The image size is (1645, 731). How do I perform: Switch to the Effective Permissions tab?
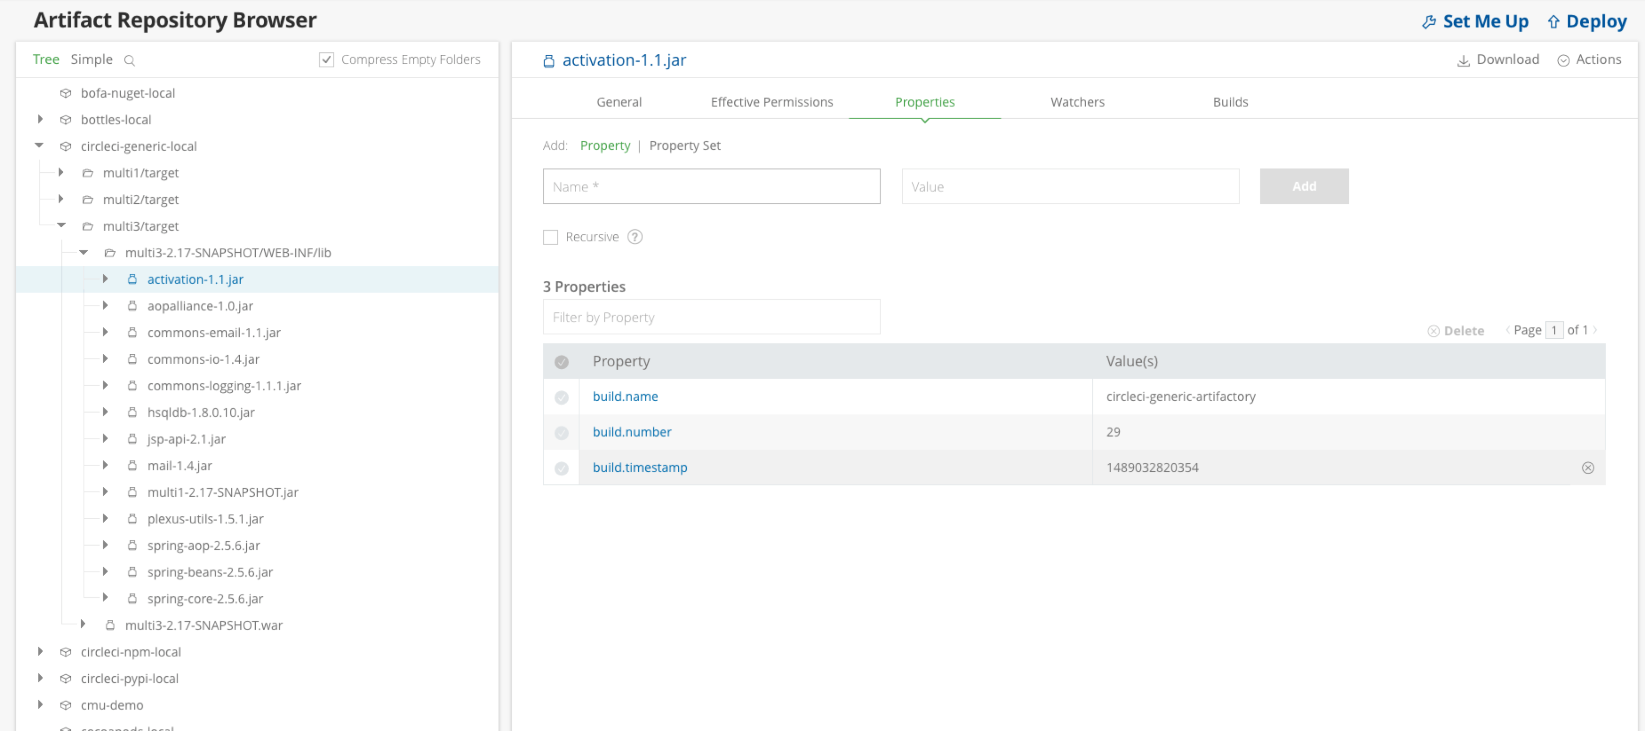tap(772, 102)
